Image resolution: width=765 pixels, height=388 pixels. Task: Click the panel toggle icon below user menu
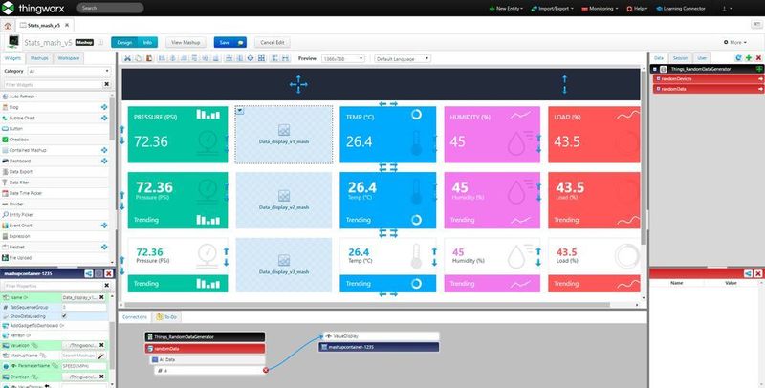point(755,25)
